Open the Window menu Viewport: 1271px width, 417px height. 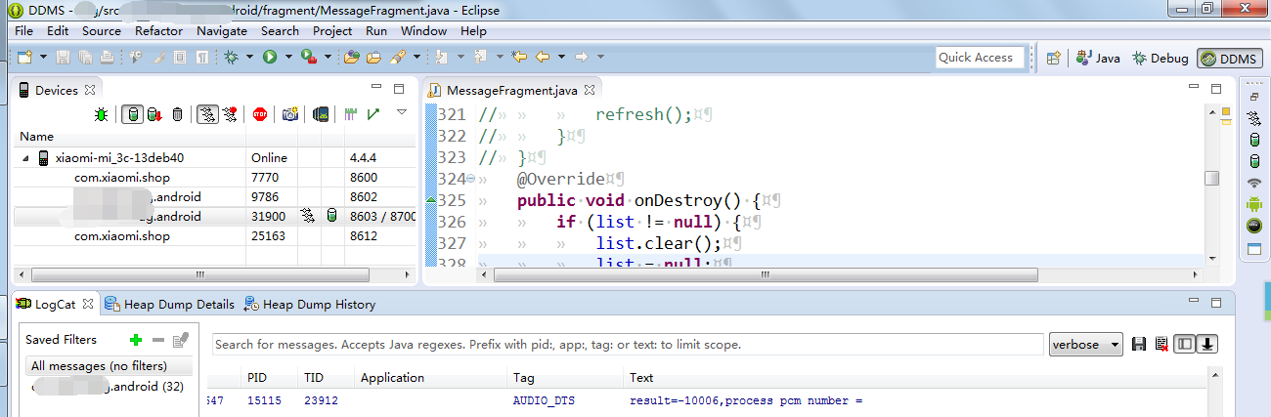[423, 31]
